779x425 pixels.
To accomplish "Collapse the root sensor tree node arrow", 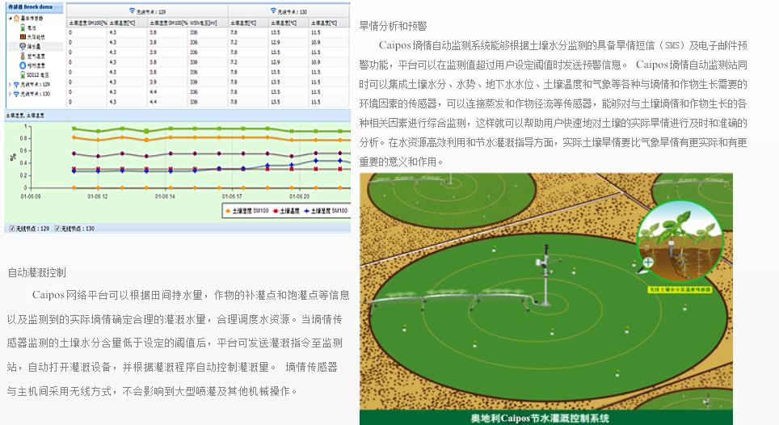I will click(11, 19).
